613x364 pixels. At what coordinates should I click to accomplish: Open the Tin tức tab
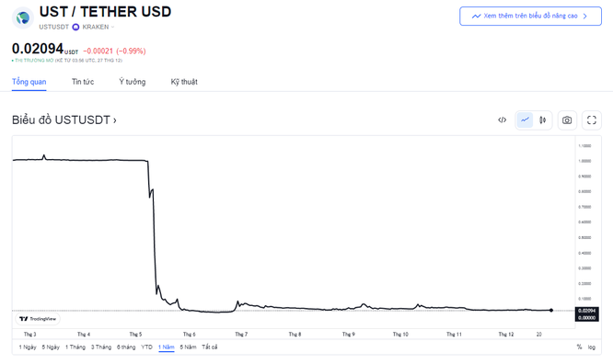pyautogui.click(x=83, y=82)
